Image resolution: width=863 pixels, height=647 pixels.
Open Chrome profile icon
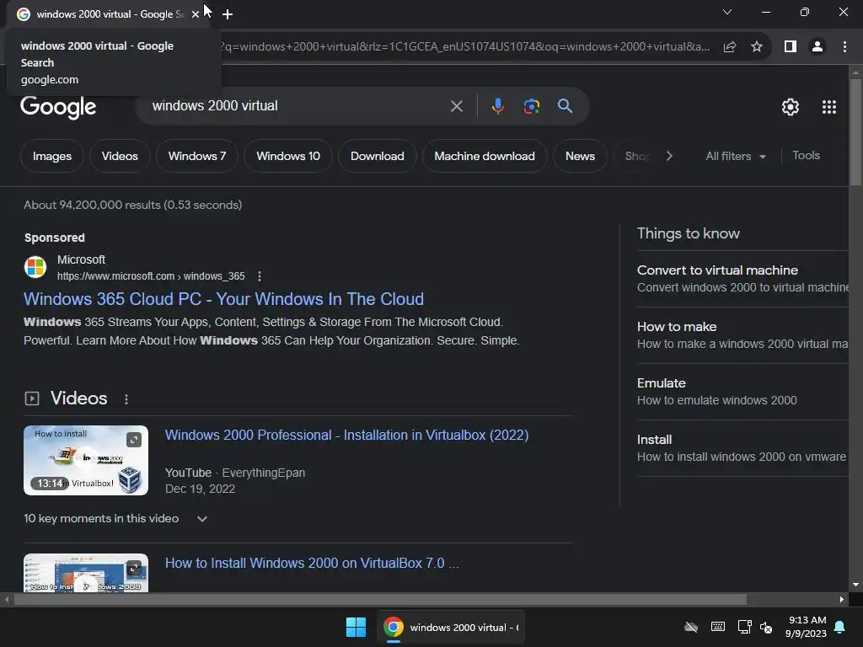(817, 47)
